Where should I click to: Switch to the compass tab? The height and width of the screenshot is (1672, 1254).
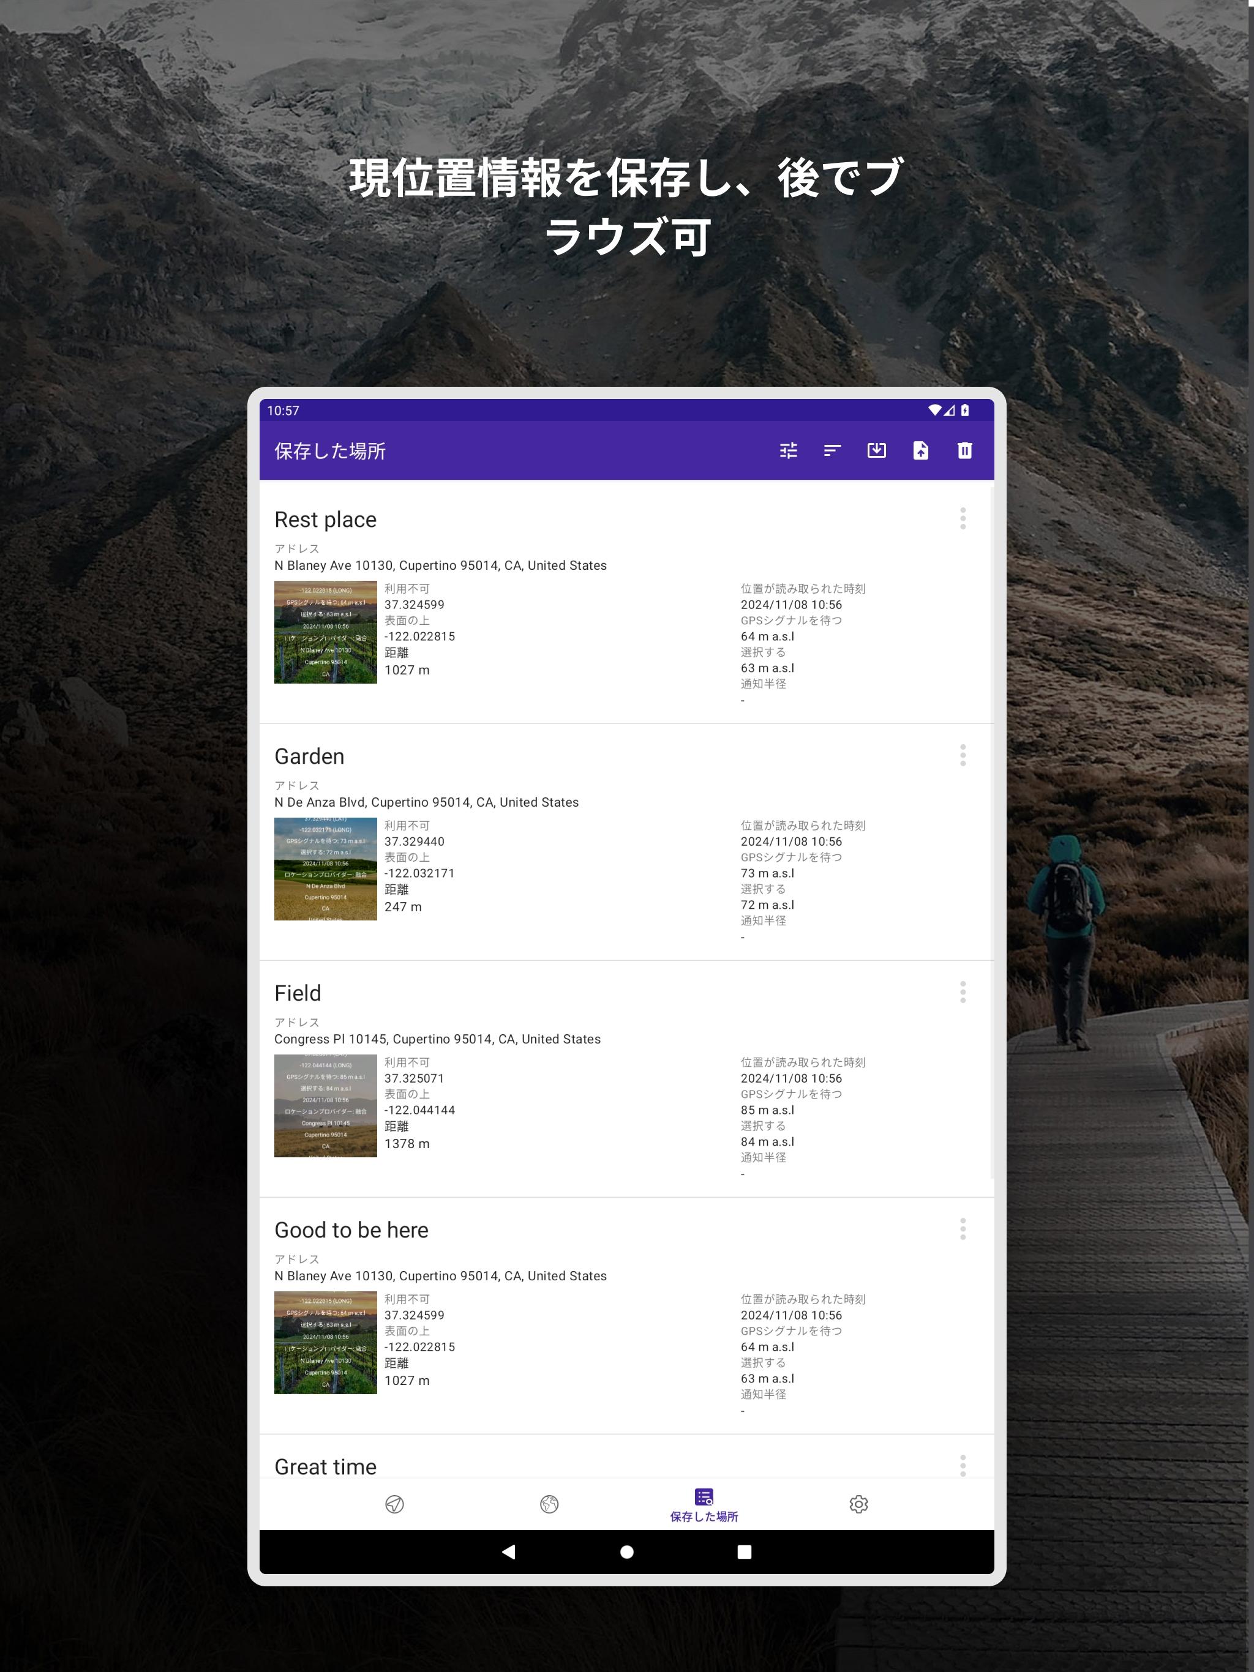click(x=395, y=1504)
